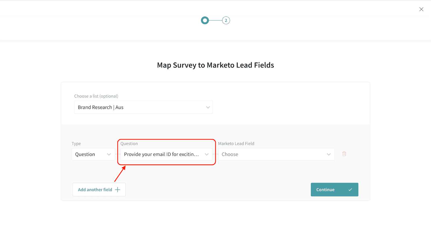
Task: Click Add another field button
Action: click(96, 190)
